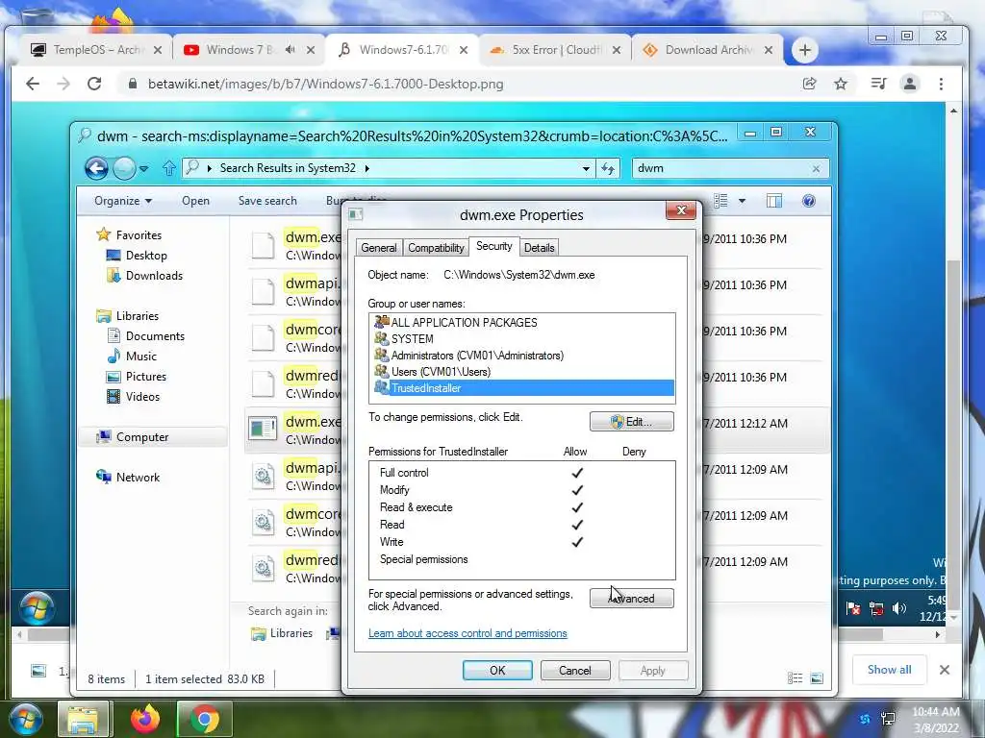Click the volume icon inside the screenshot image

pos(899,608)
